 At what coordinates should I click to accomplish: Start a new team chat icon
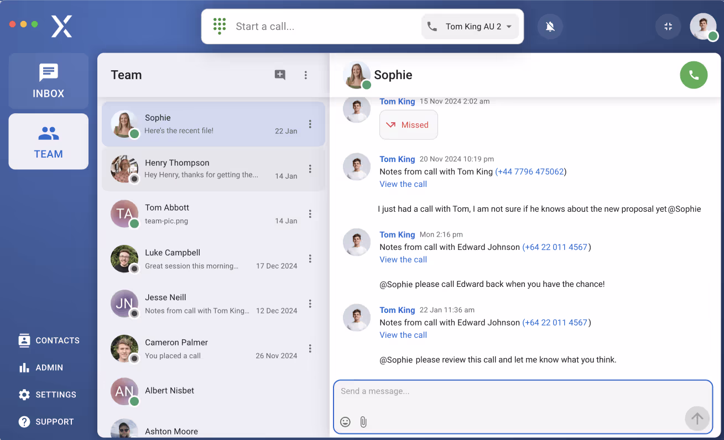[x=280, y=75]
